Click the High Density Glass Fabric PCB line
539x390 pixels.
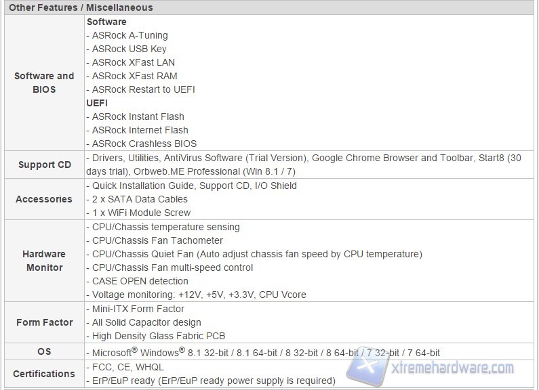tap(156, 336)
